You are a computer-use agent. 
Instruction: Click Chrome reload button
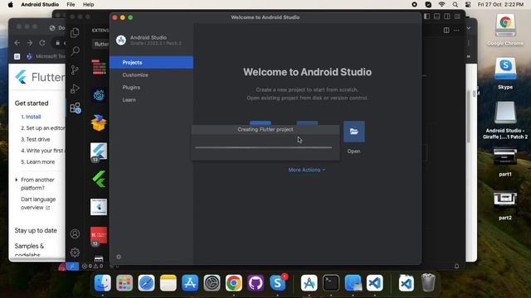[x=42, y=43]
